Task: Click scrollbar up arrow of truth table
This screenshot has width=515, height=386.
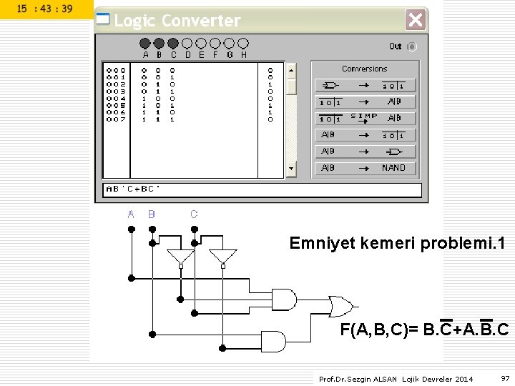Action: click(x=291, y=71)
